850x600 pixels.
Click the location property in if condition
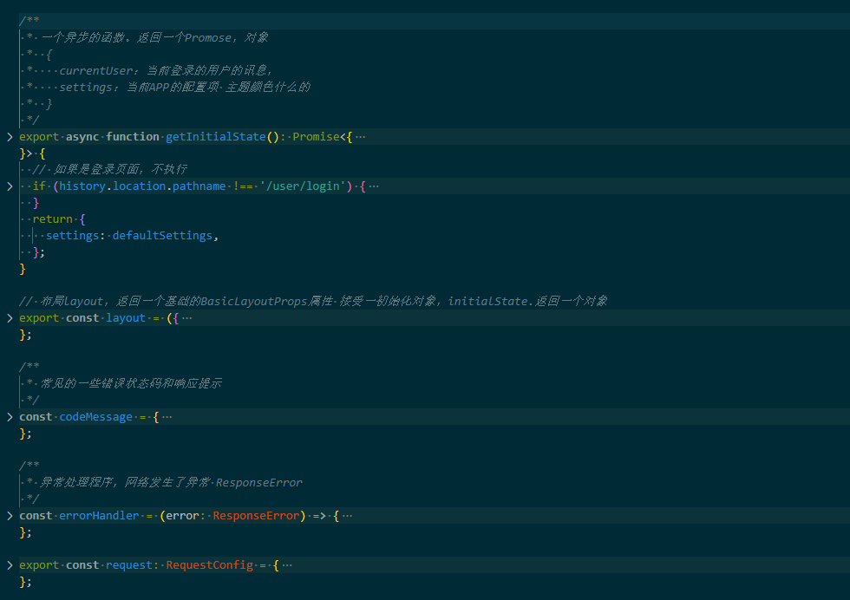tap(139, 186)
